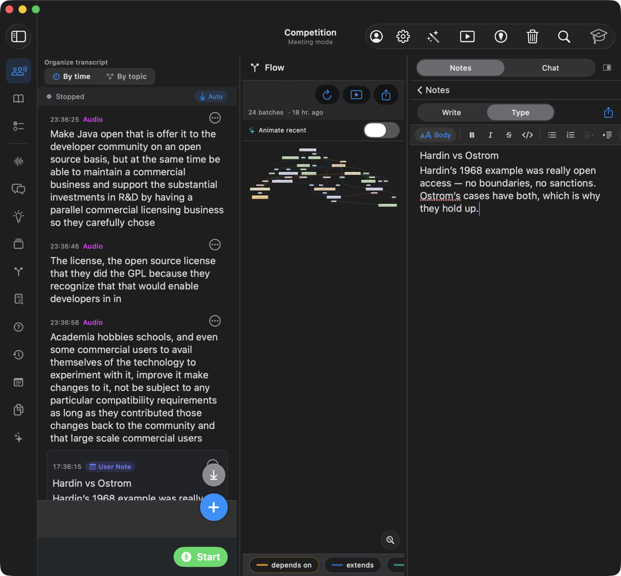Image resolution: width=621 pixels, height=576 pixels.
Task: Switch to the Notes tab
Action: [460, 68]
